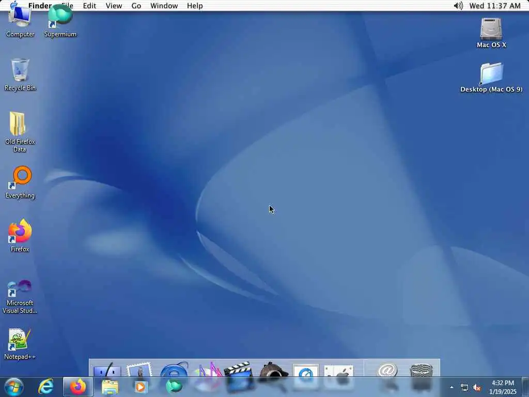Select the Notepad++ desktop shortcut

point(20,344)
